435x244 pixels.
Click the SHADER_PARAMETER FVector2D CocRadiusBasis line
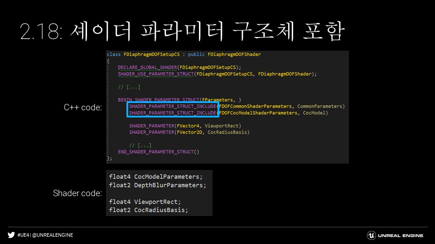189,132
